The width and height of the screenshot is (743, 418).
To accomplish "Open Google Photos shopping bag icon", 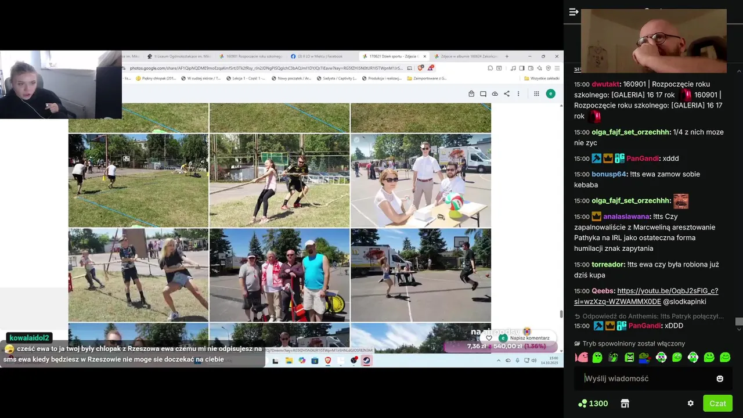I will click(x=471, y=93).
